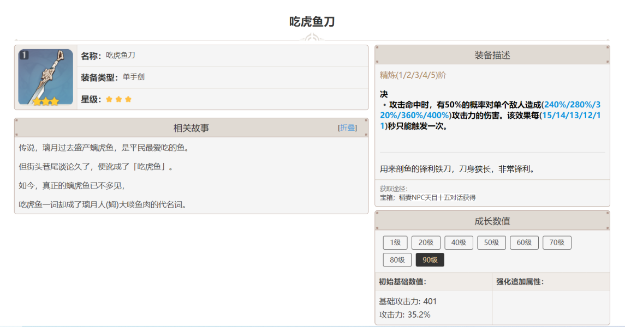Viewport: 625px width, 327px height.
Task: Click the 相关故事 header title
Action: tap(192, 128)
